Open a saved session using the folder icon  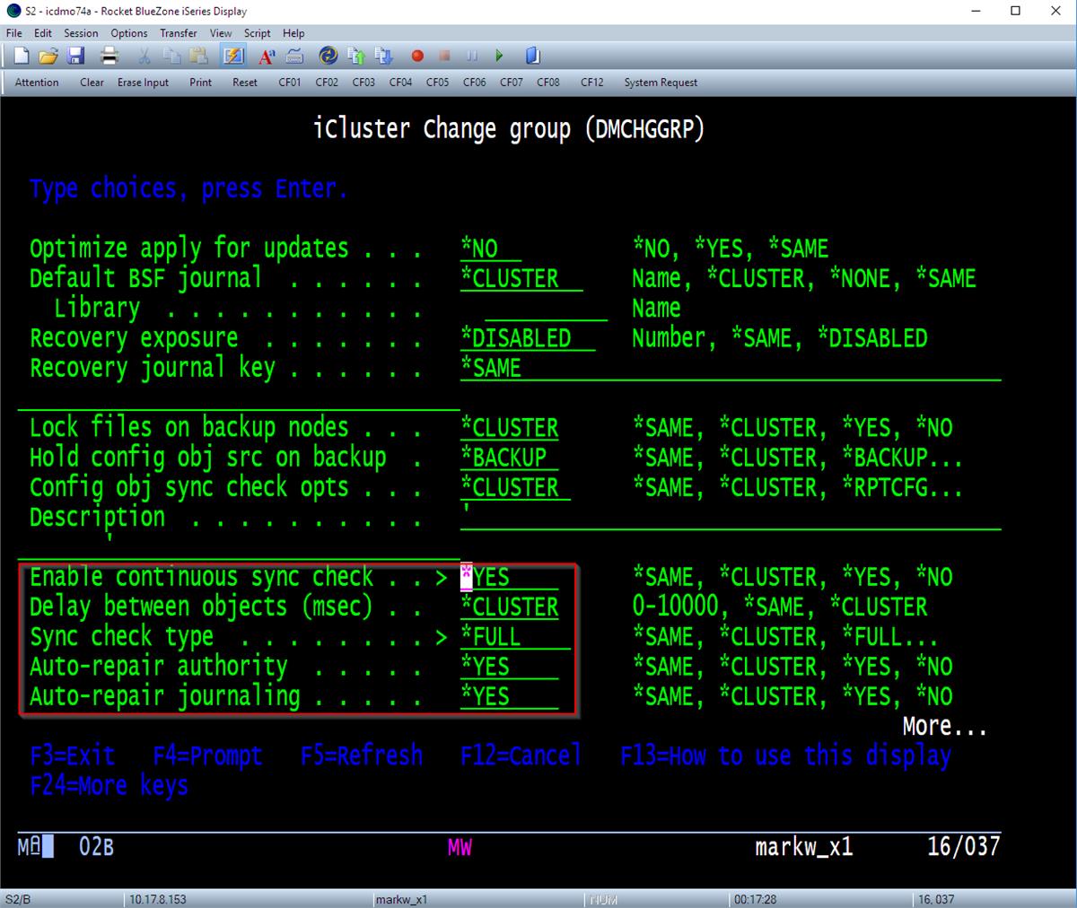pyautogui.click(x=49, y=56)
